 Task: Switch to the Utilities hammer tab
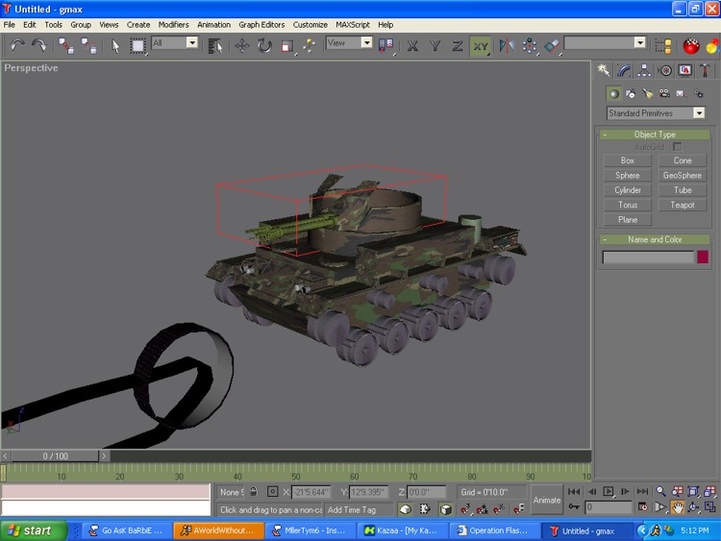pyautogui.click(x=706, y=70)
